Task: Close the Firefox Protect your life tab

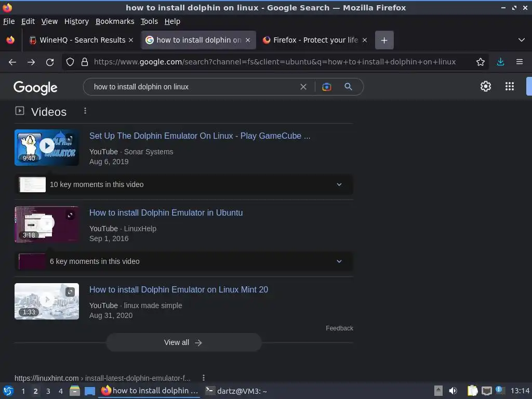Action: pyautogui.click(x=365, y=40)
